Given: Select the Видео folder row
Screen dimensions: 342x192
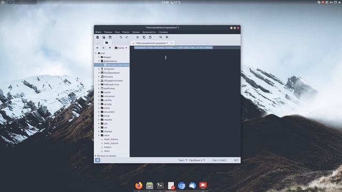Looking at the screenshot, I should [x=112, y=57].
